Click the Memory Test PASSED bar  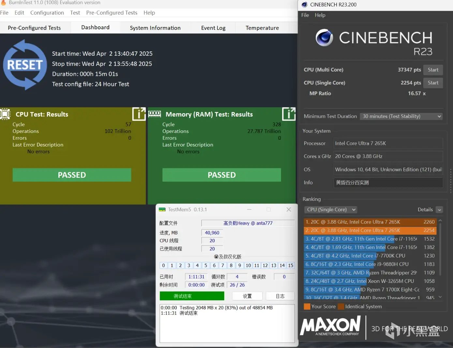(222, 175)
